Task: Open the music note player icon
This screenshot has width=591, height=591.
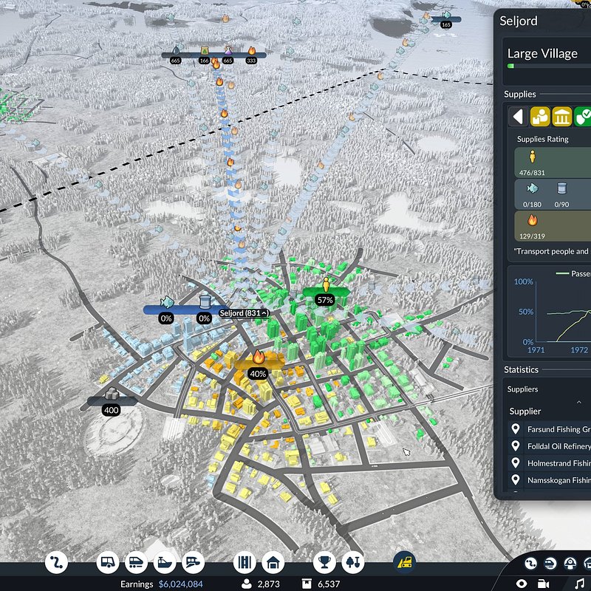Action: [580, 584]
